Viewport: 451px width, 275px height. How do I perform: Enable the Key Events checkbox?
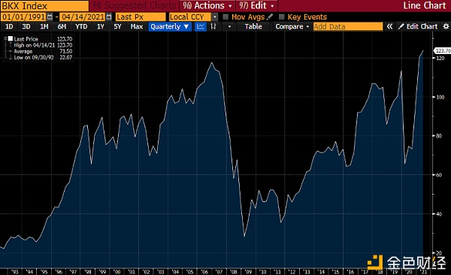(x=282, y=17)
